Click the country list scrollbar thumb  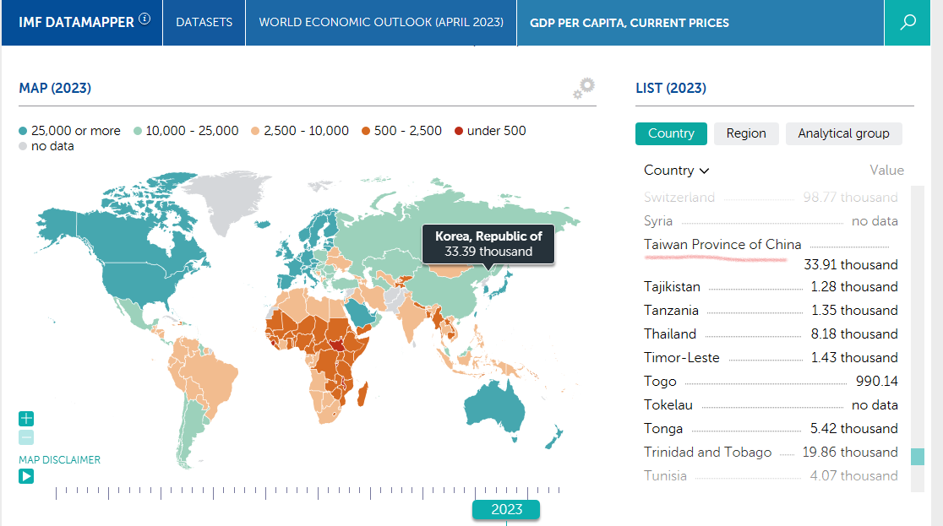918,456
